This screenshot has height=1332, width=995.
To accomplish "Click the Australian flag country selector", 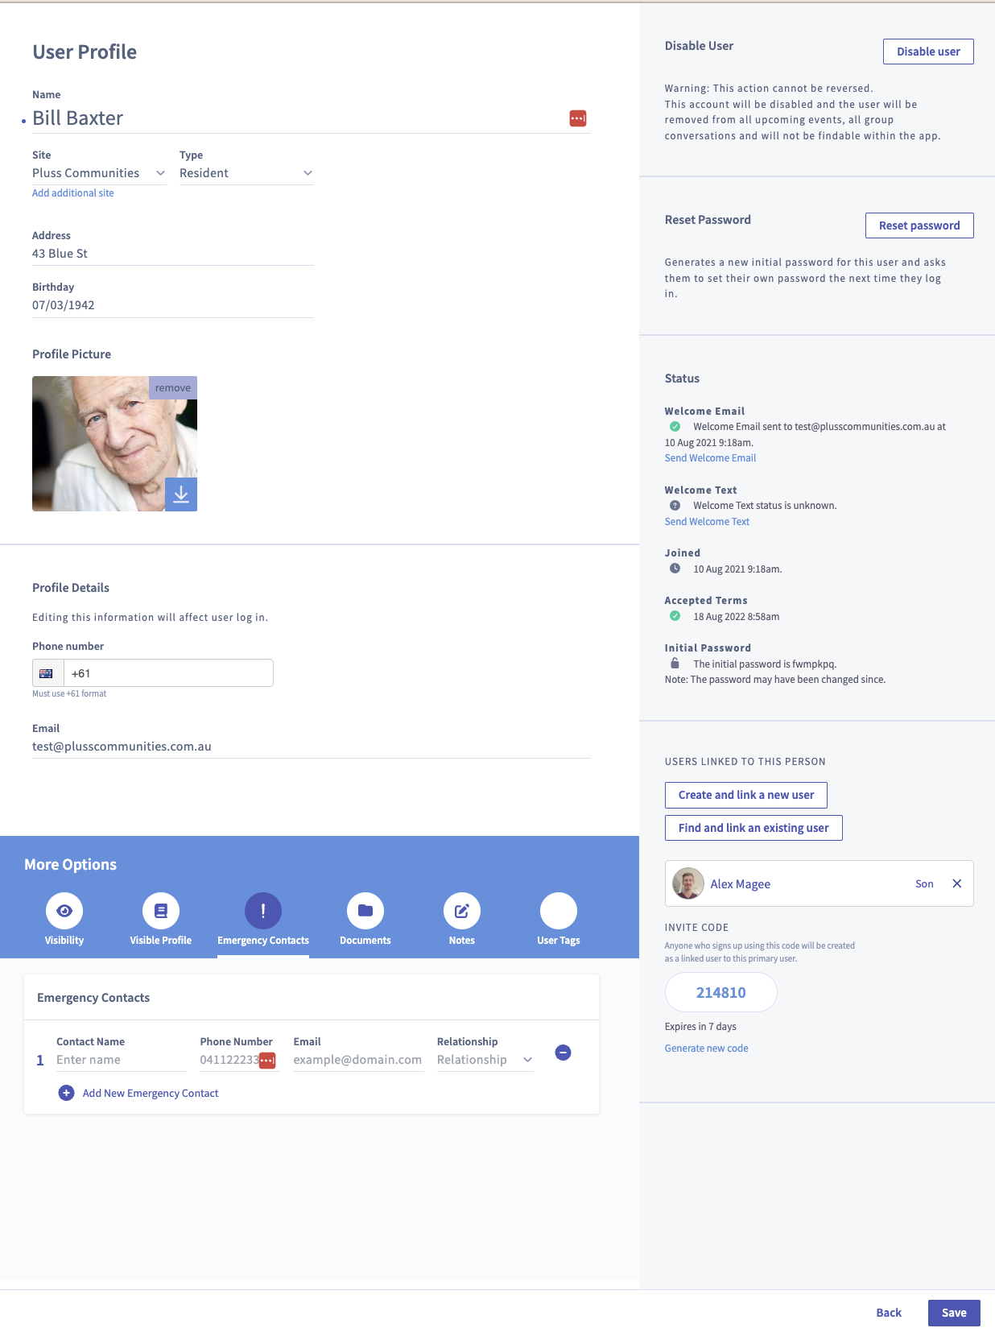I will (47, 673).
